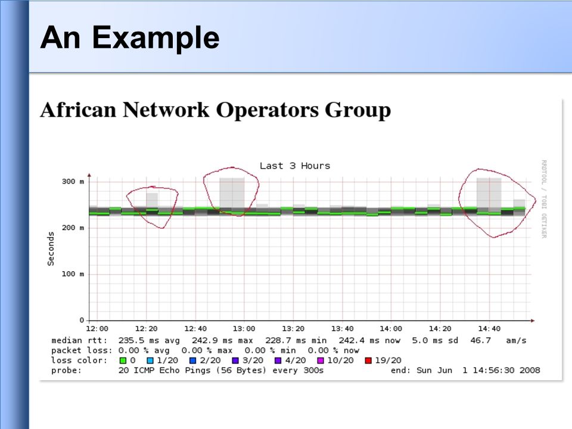The image size is (572, 429).
Task: Click the '14:40' time axis label
Action: point(489,329)
